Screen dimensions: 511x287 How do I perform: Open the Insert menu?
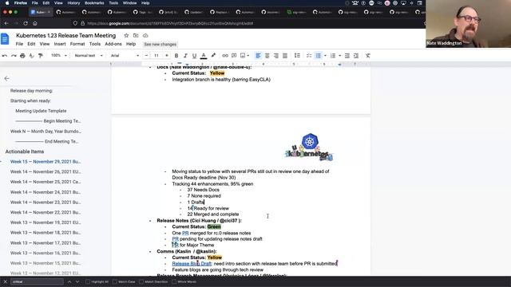(60, 44)
